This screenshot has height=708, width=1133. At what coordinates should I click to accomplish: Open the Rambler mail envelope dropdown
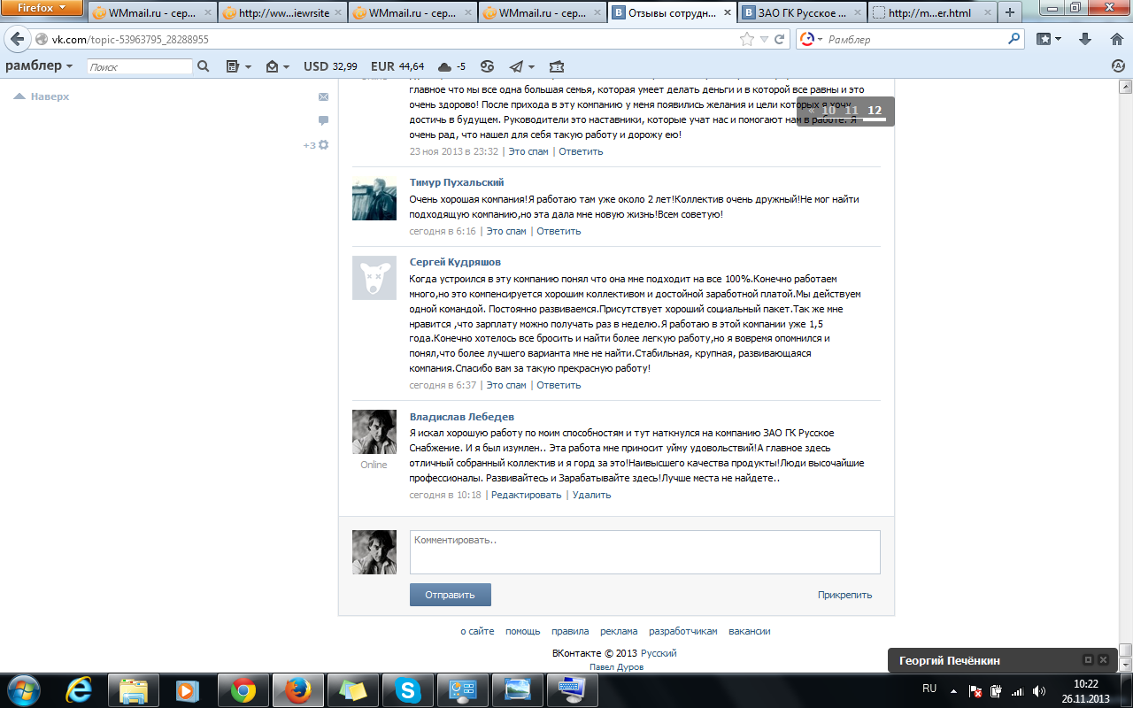pyautogui.click(x=278, y=66)
